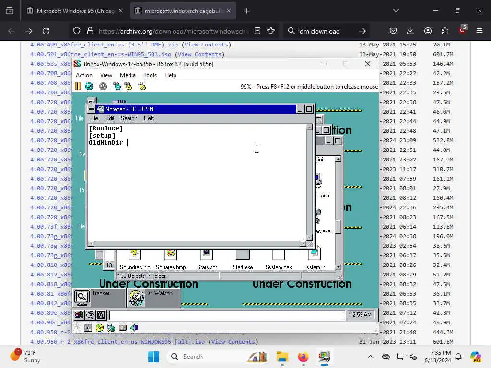Expand the list all tabs dropdown
The width and height of the screenshot is (491, 368).
click(396, 11)
